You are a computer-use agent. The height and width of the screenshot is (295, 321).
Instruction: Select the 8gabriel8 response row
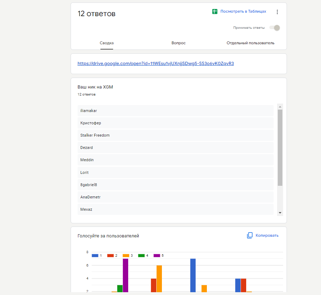pos(175,185)
